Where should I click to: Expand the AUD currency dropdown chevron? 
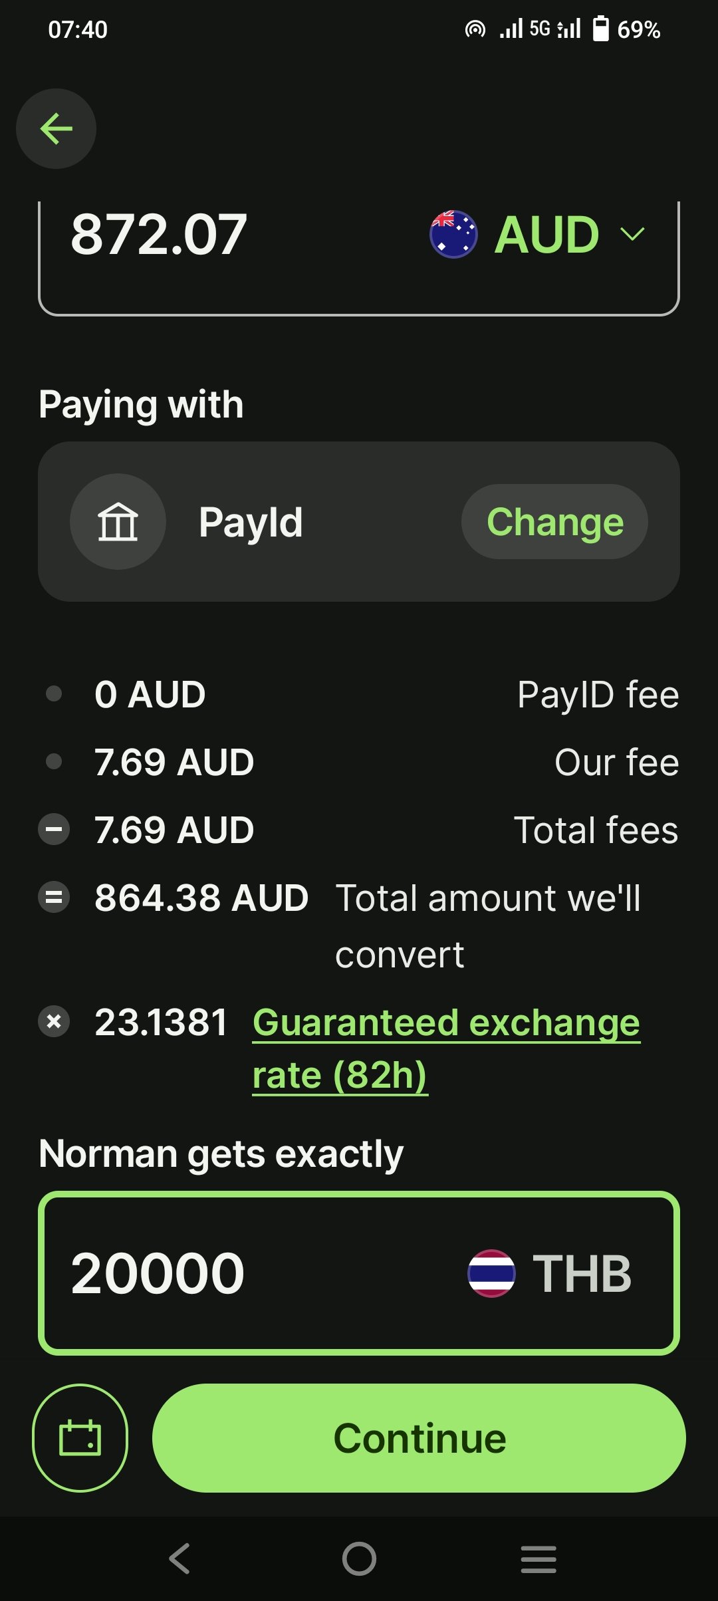(632, 234)
